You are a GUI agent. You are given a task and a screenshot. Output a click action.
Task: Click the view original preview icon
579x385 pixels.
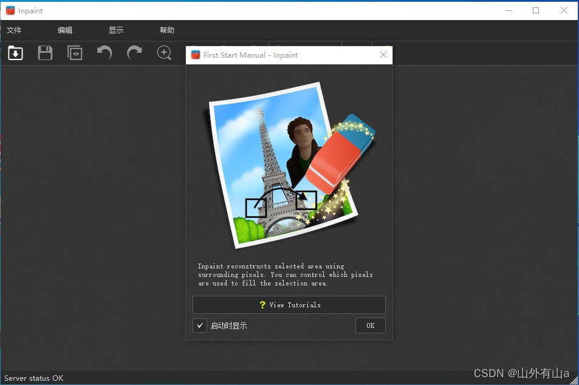click(75, 53)
